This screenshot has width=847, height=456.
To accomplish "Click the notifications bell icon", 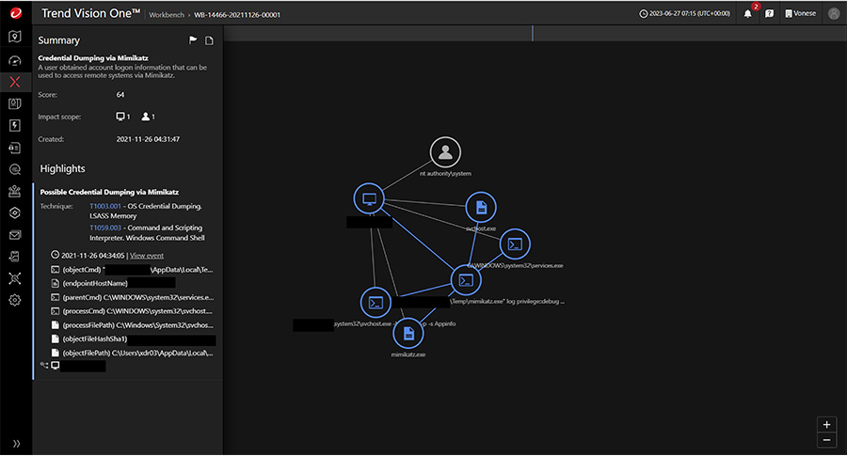I will pyautogui.click(x=747, y=14).
